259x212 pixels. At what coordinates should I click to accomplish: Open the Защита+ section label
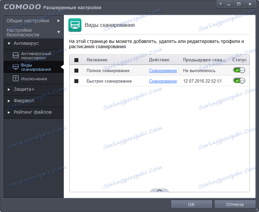24,89
